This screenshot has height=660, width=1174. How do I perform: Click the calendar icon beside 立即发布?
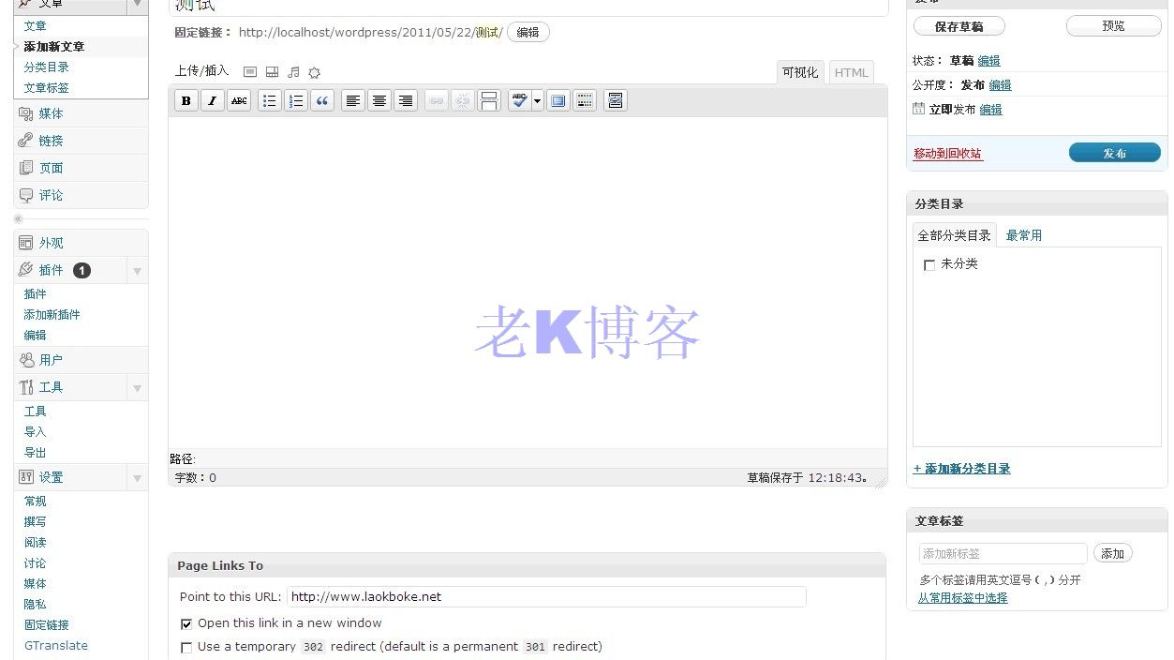(x=918, y=109)
